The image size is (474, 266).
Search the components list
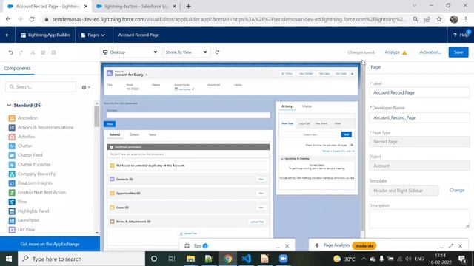tap(41, 87)
